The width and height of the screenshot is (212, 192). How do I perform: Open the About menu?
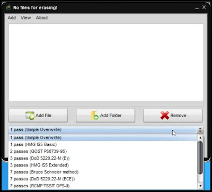coord(42,18)
